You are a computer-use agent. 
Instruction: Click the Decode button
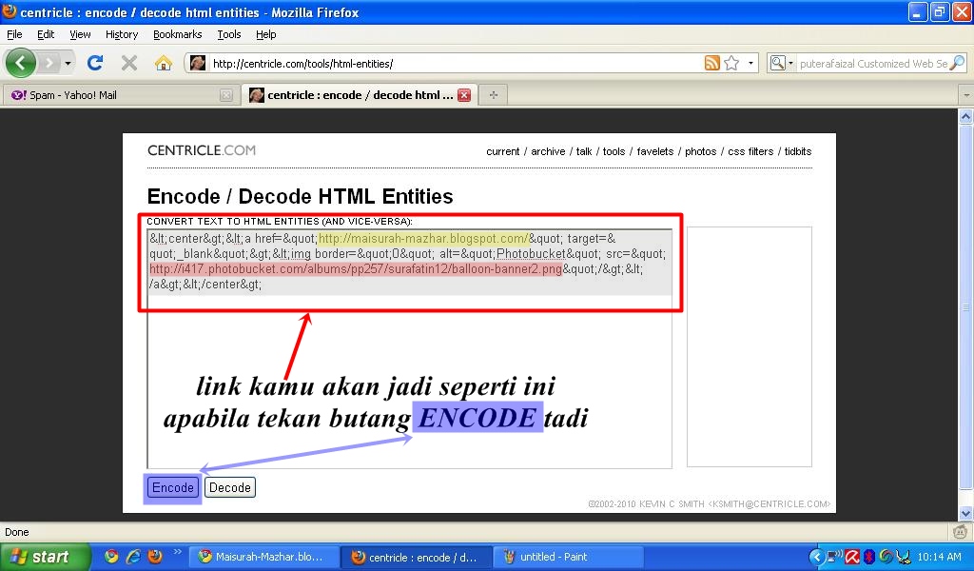[x=230, y=487]
